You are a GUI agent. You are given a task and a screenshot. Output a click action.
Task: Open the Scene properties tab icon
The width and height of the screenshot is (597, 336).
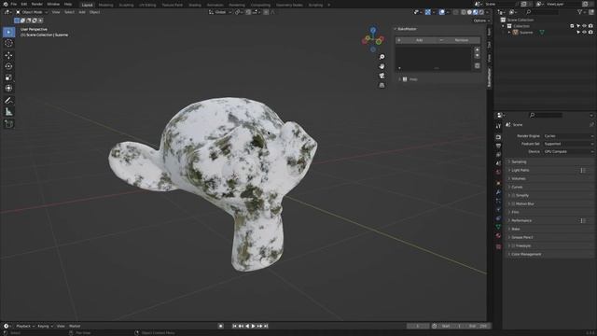point(498,163)
